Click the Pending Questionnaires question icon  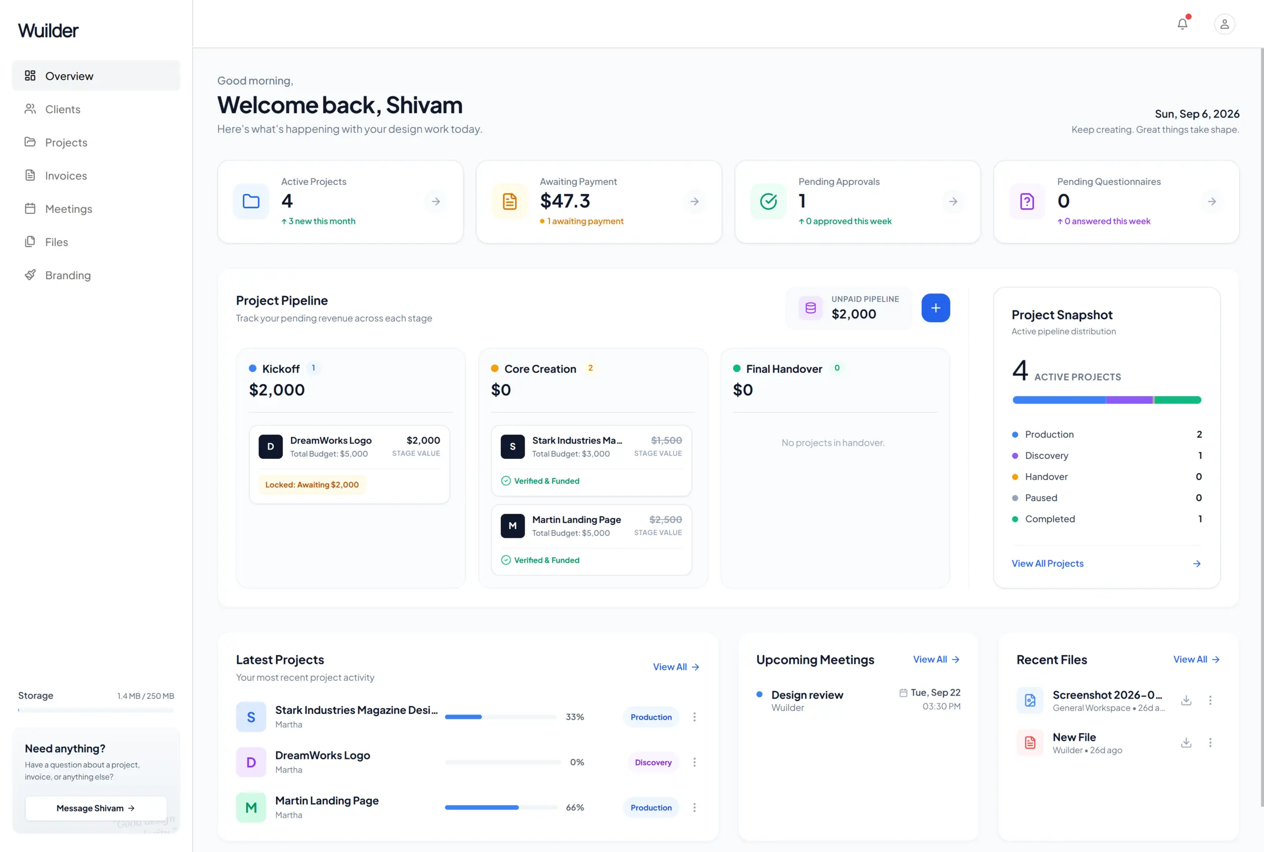coord(1026,202)
